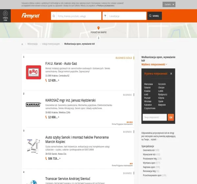
Task: Focus the Firma, branża, produkt search field
Action: point(79,16)
